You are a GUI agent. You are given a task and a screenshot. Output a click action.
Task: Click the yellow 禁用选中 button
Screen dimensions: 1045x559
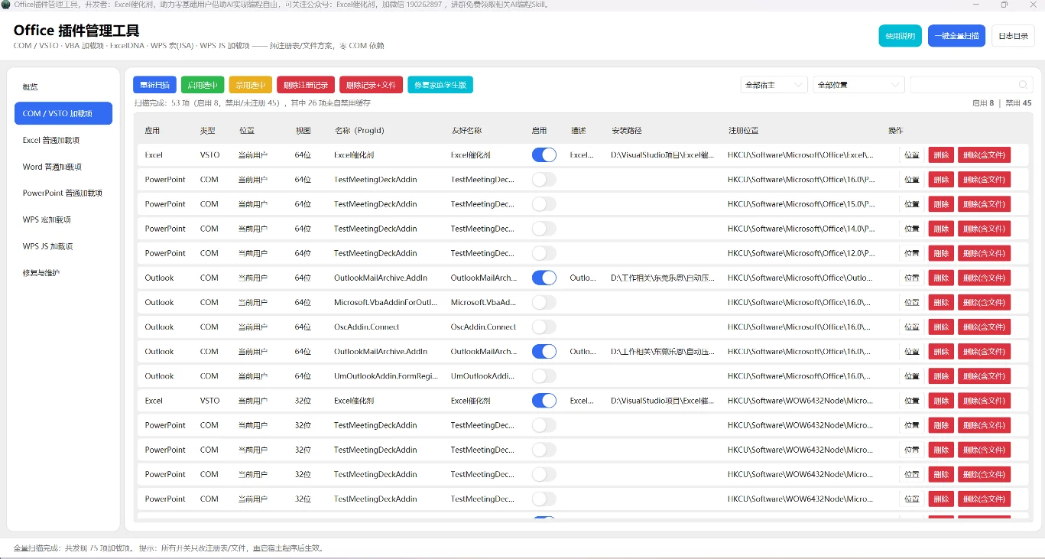pos(251,85)
